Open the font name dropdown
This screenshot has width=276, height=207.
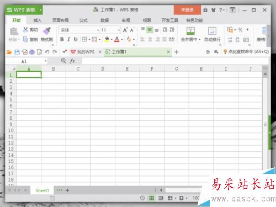pos(98,30)
